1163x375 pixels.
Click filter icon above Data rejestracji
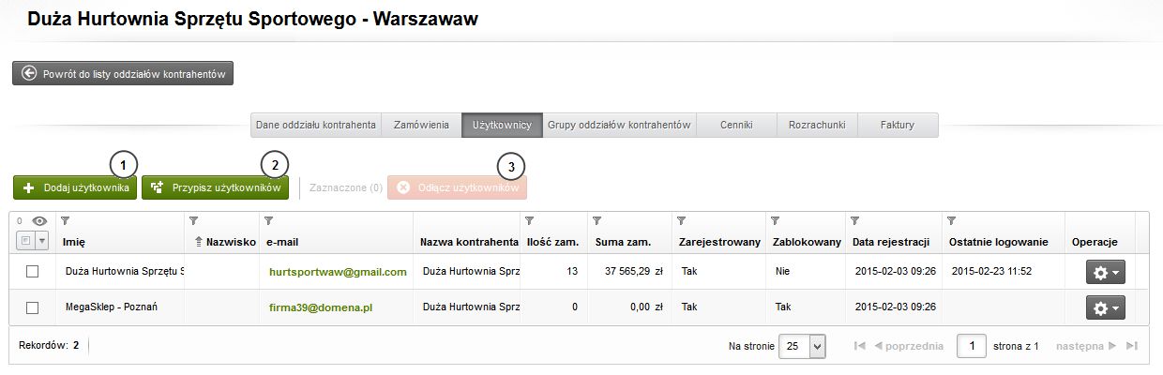click(855, 221)
